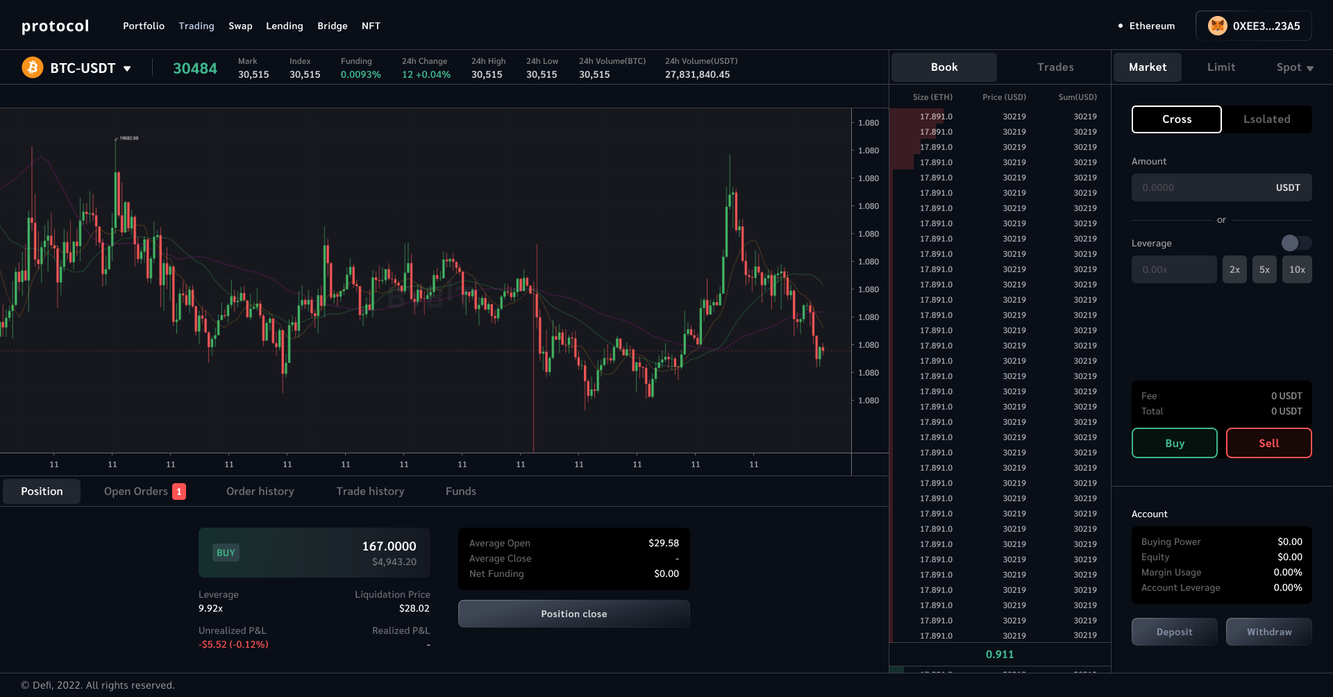
Task: Click the Open Orders notification badge
Action: [x=179, y=492]
